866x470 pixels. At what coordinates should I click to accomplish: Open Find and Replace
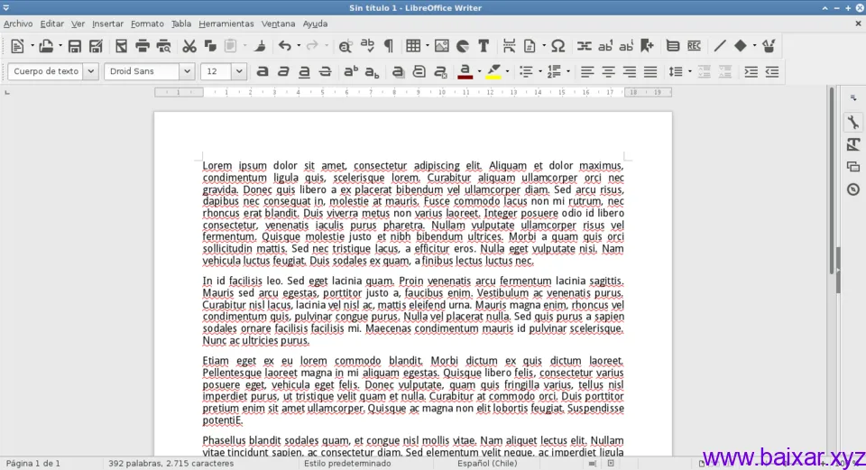(x=345, y=46)
